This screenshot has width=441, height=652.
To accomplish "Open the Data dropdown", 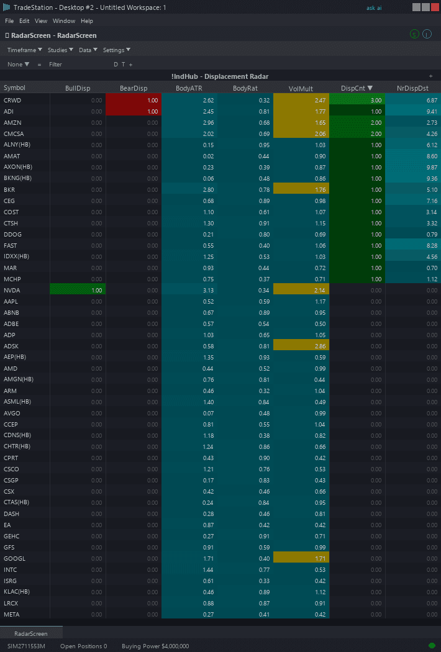I will 88,50.
